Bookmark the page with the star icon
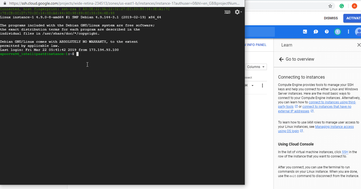 click(x=330, y=6)
